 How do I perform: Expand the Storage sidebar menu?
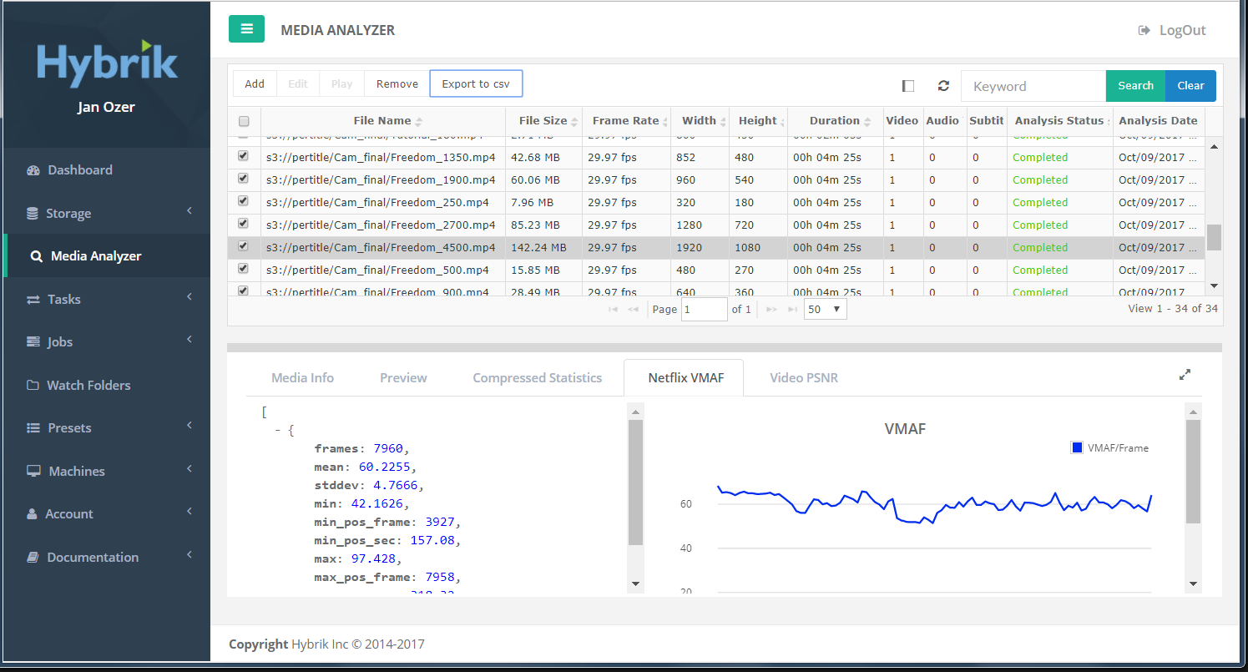189,211
